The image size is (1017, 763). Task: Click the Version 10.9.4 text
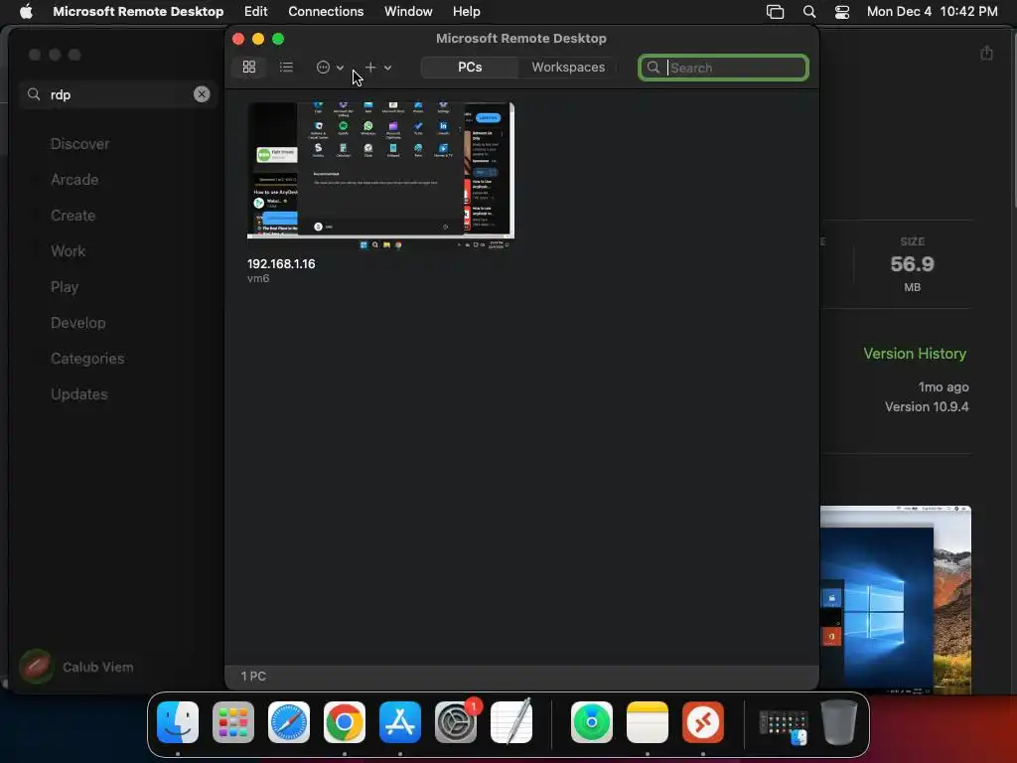927,406
